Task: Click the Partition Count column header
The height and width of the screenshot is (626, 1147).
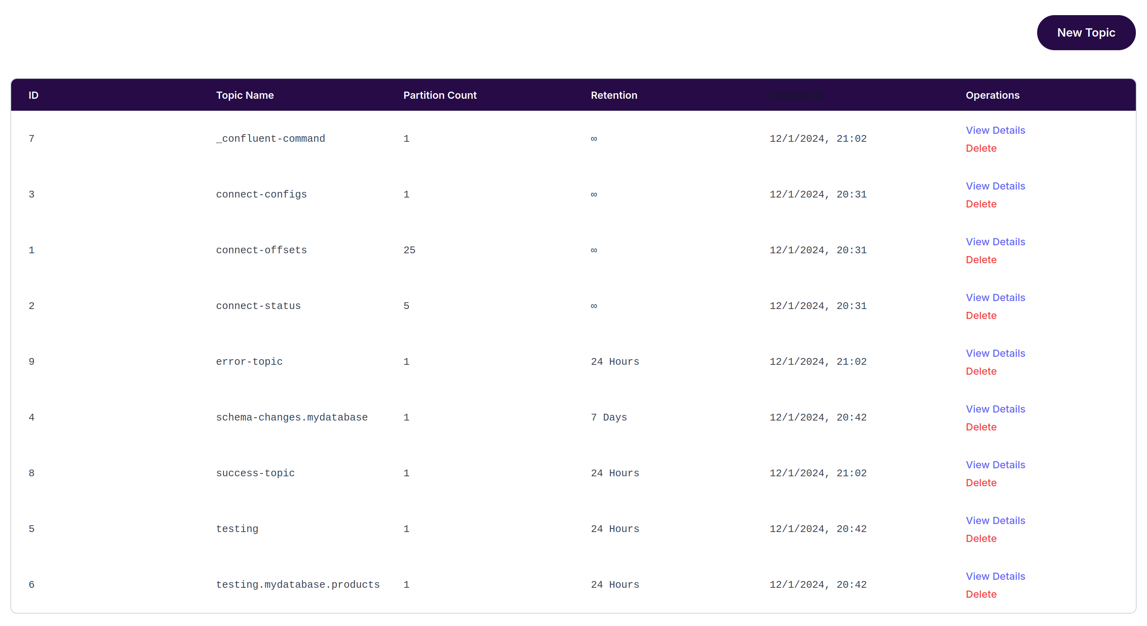Action: click(x=440, y=95)
